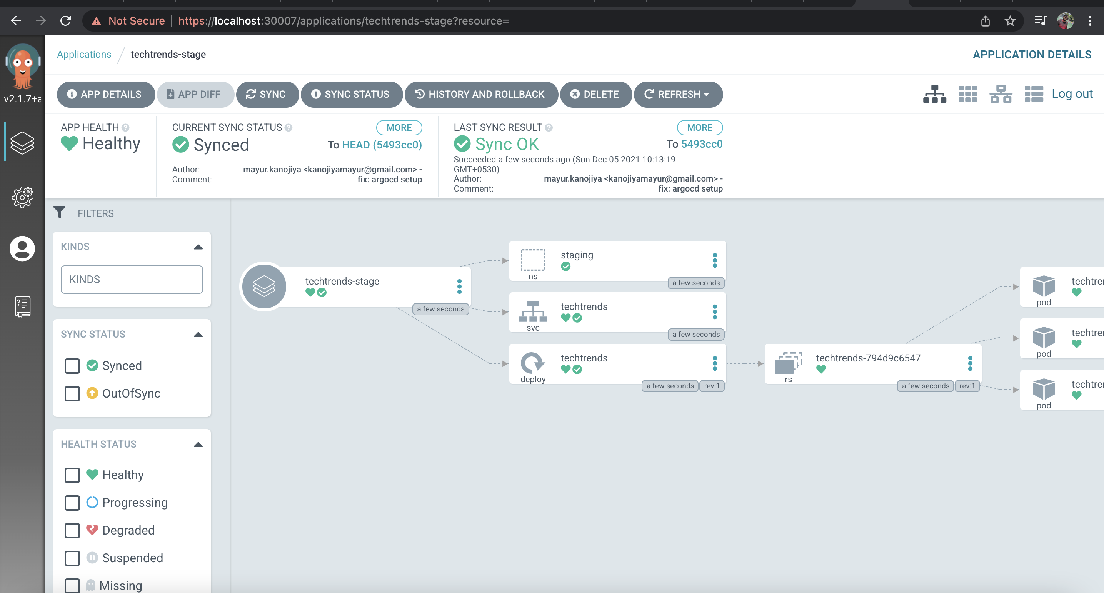
Task: Switch to tree view layout icon
Action: click(934, 94)
